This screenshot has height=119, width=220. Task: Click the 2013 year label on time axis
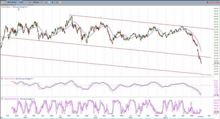(x=130, y=118)
